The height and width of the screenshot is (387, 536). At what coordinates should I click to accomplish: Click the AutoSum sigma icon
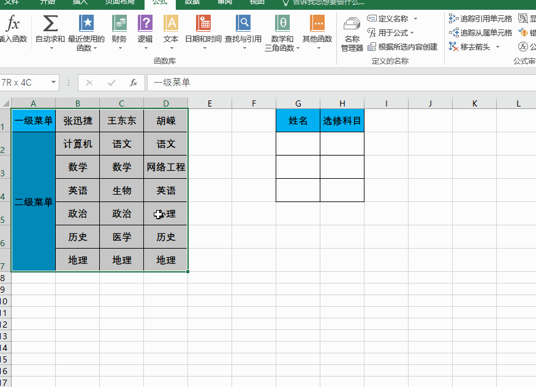point(50,23)
